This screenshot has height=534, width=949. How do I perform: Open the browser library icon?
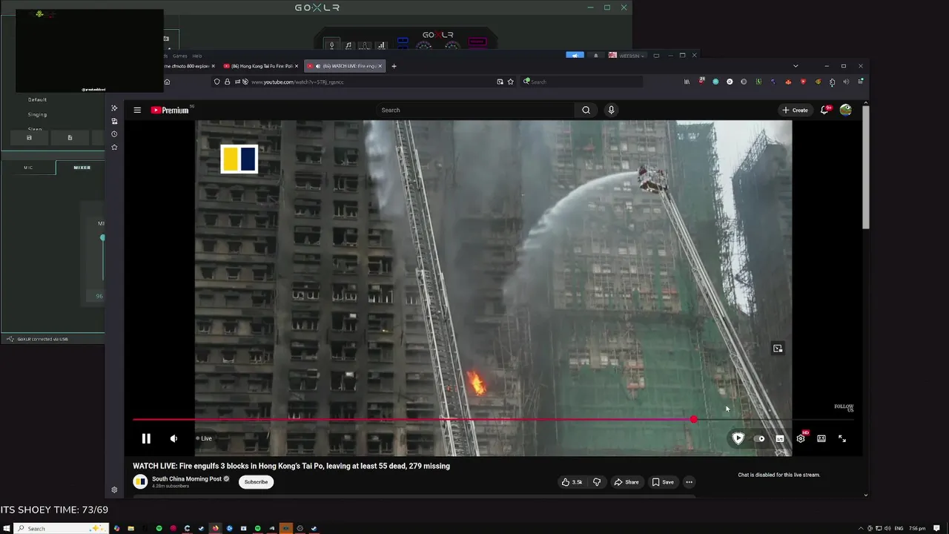point(687,82)
